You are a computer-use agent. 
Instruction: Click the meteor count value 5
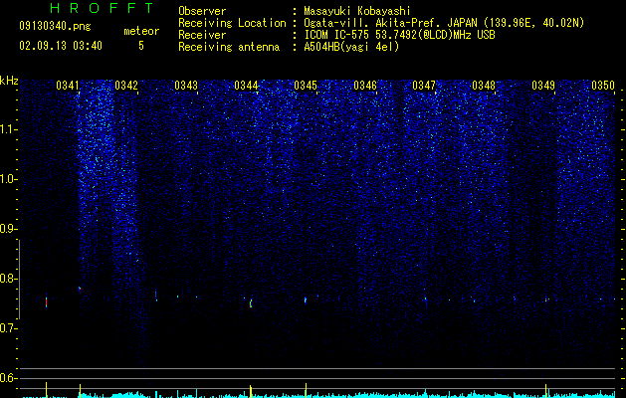(141, 46)
